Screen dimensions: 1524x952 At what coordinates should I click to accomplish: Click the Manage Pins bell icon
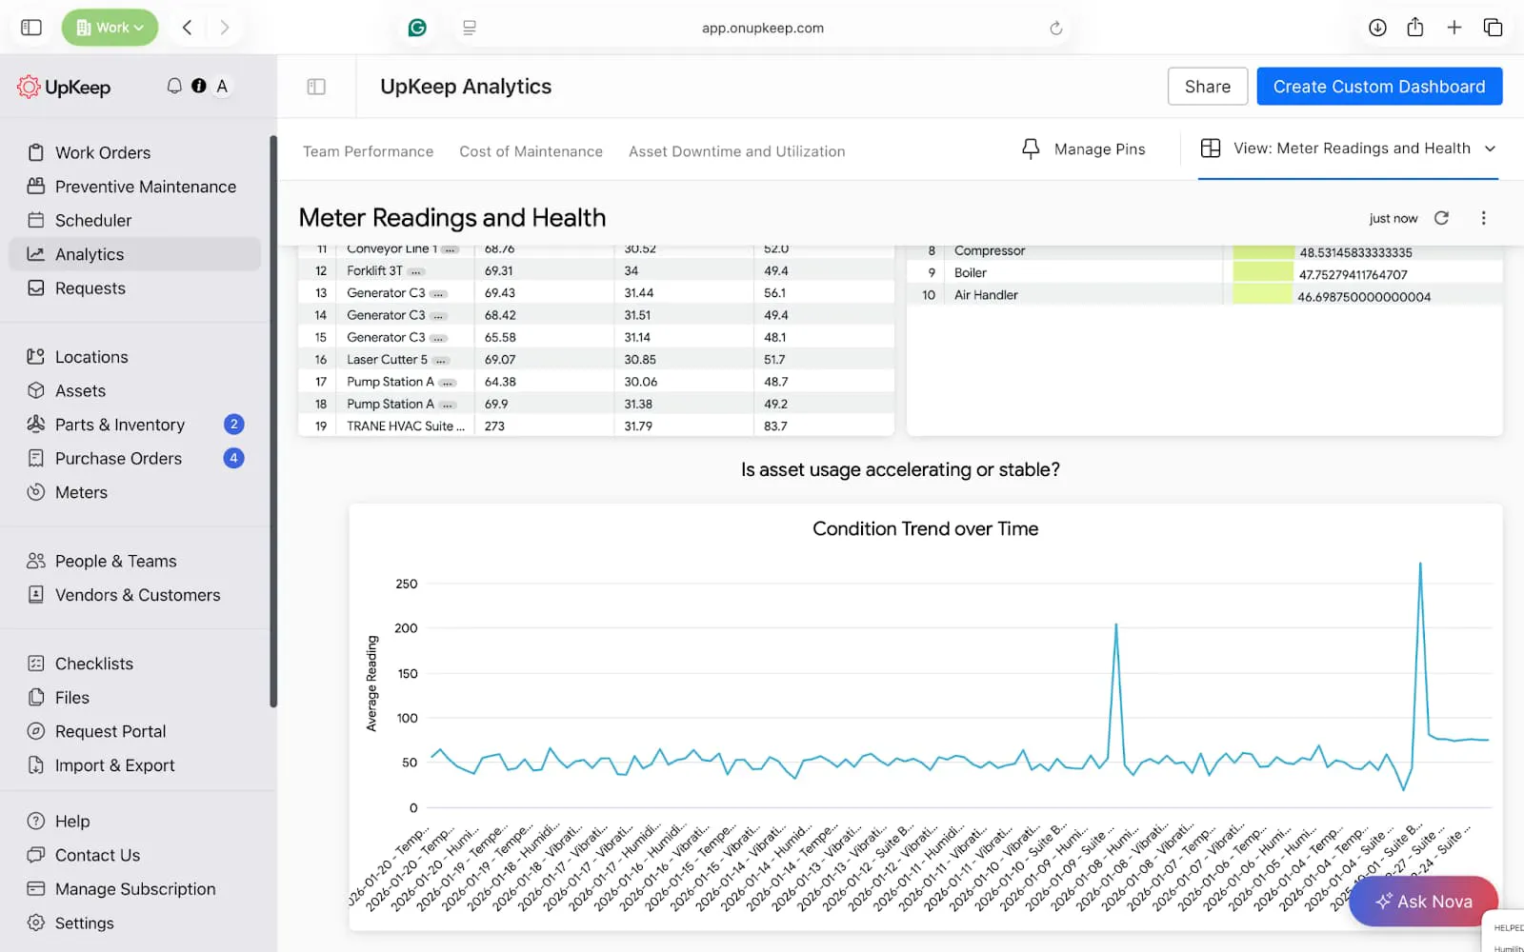click(x=1031, y=149)
